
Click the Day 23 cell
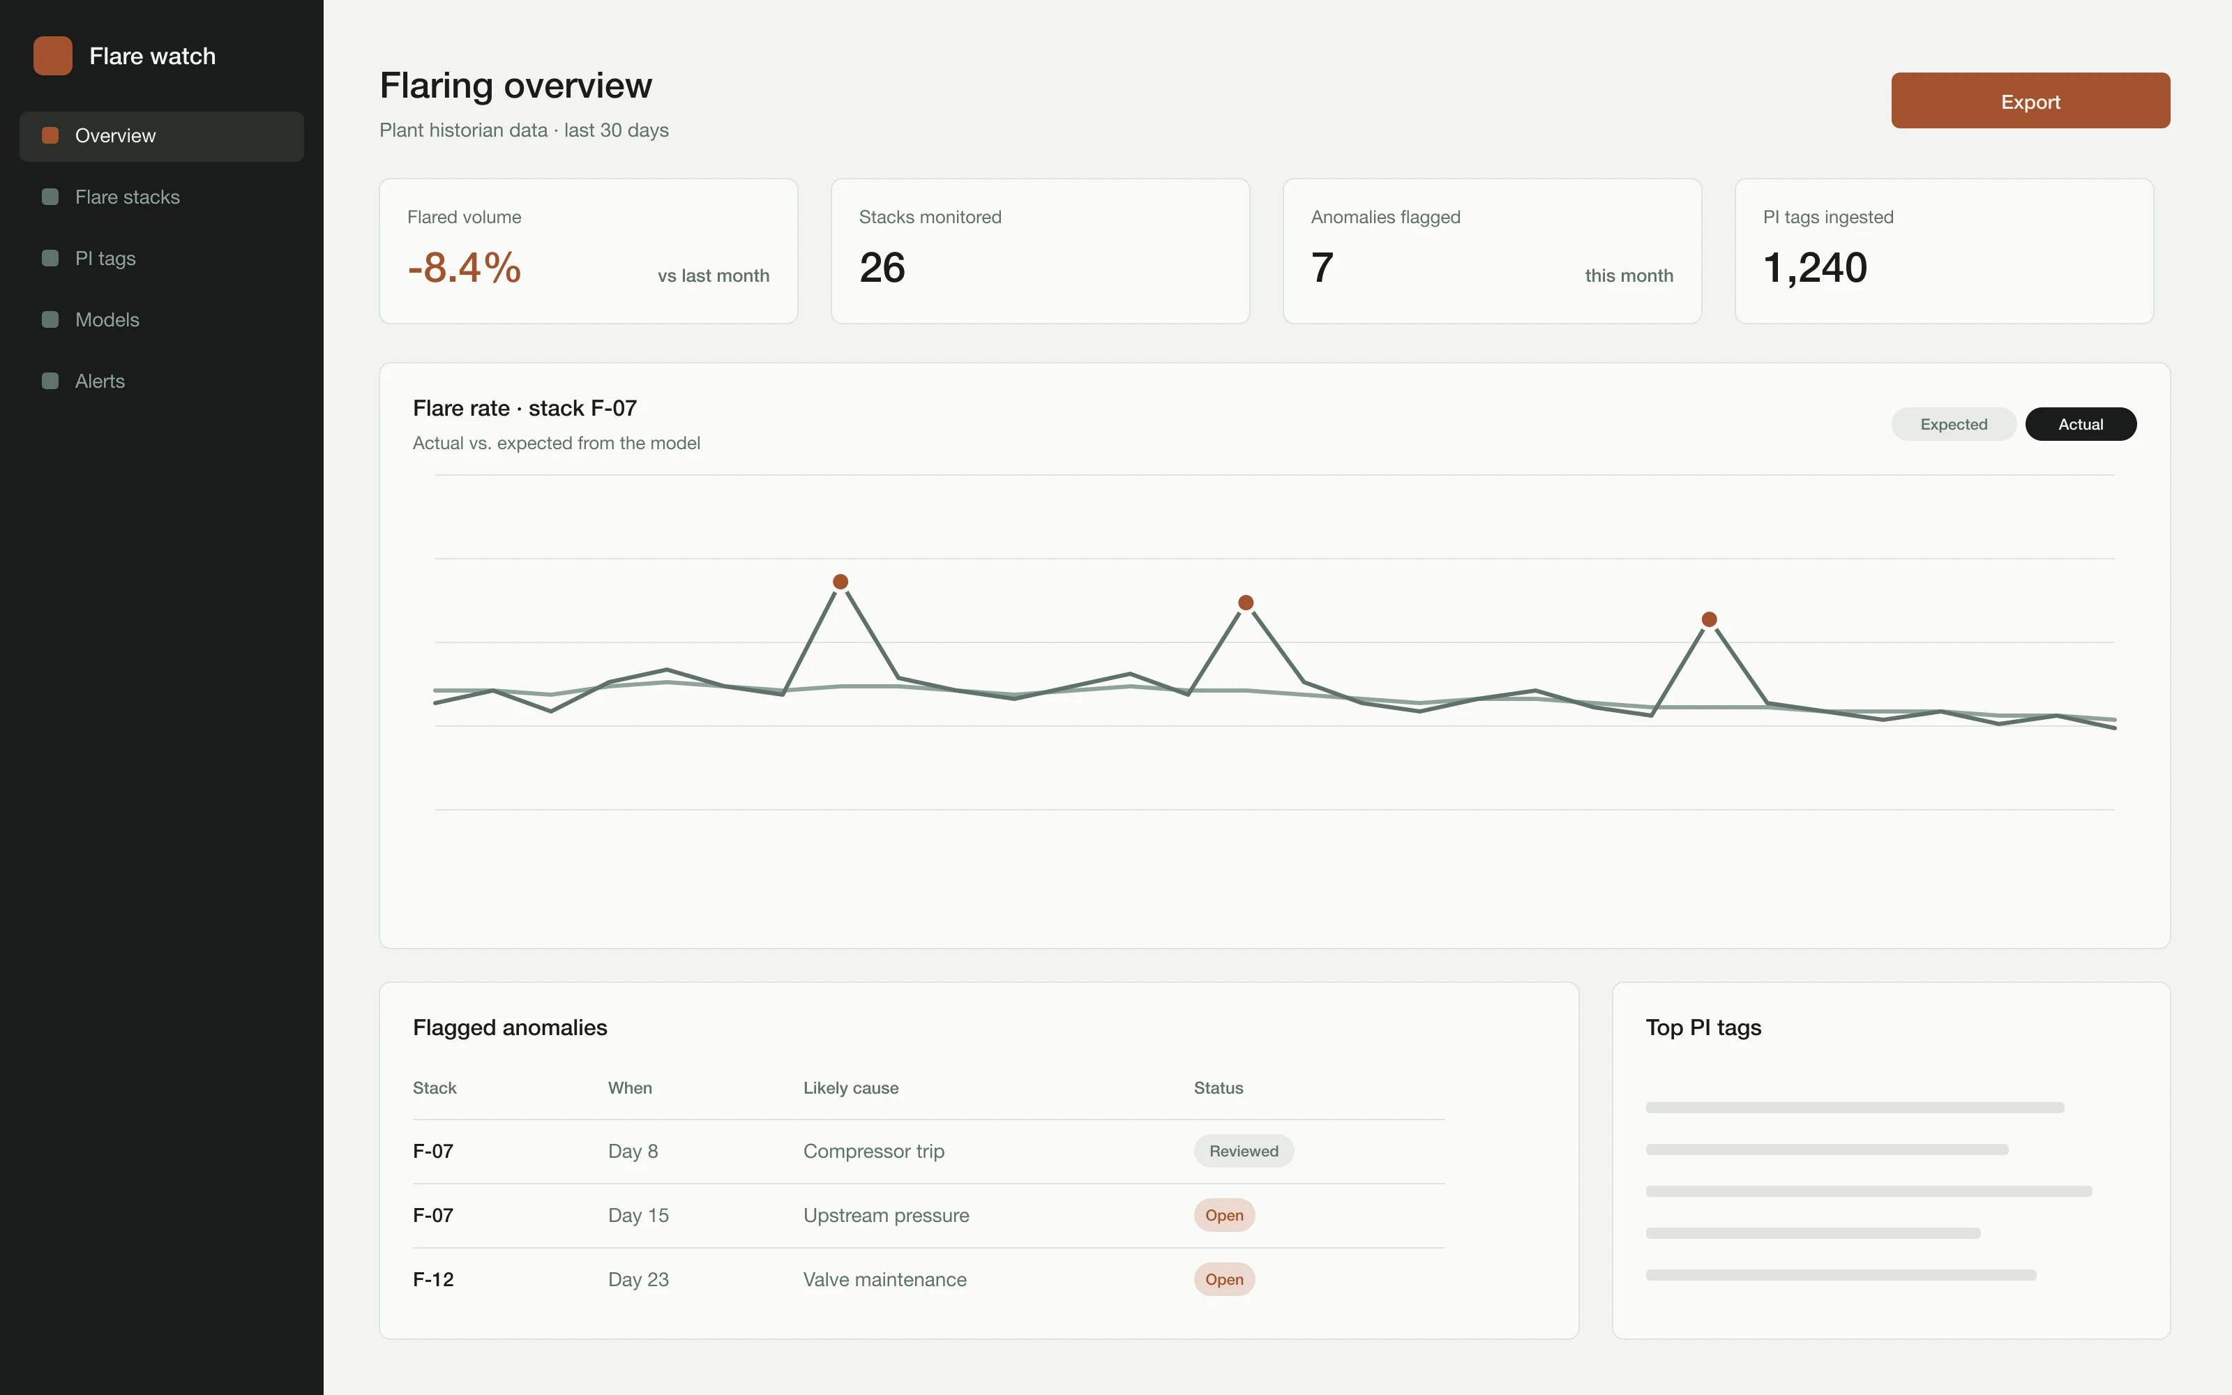click(x=638, y=1280)
